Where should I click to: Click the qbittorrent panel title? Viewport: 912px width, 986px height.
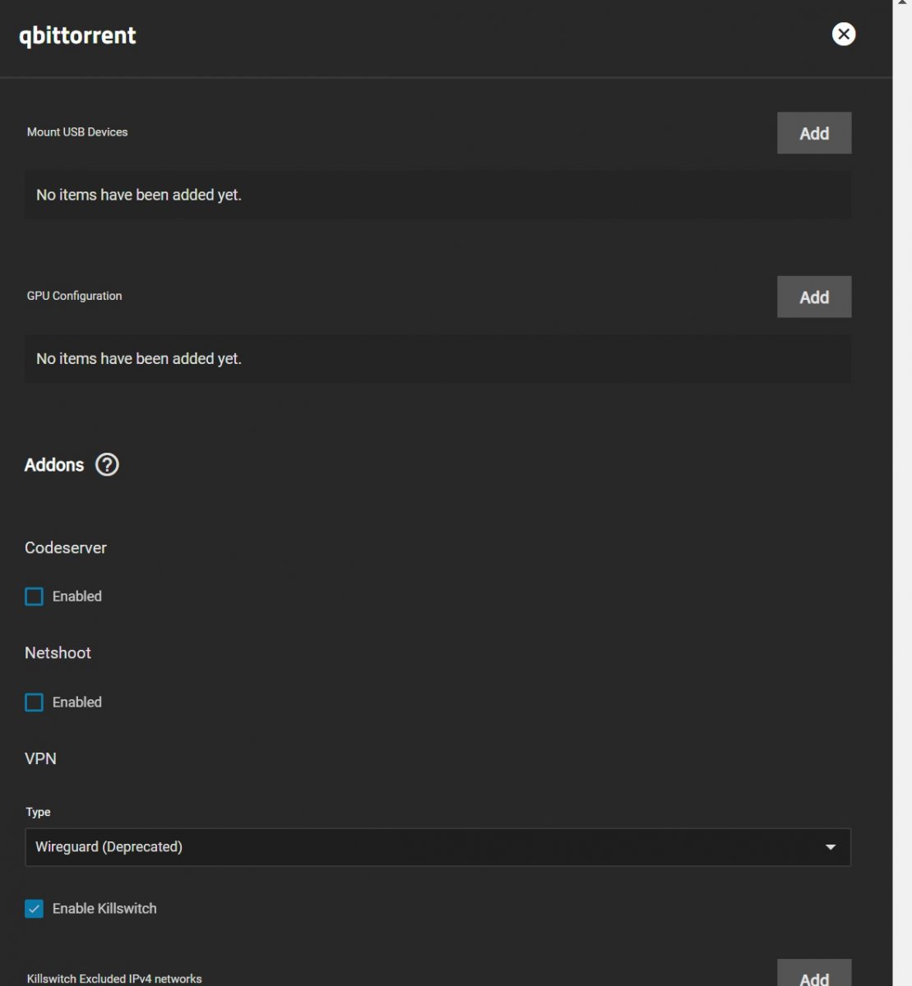click(77, 36)
